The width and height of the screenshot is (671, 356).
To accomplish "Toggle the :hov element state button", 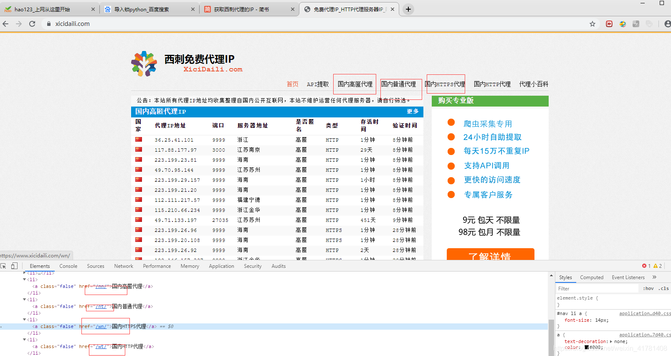I will 648,288.
